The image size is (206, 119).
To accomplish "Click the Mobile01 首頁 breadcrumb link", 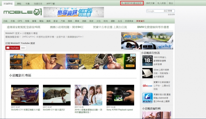I will click(x=12, y=33).
